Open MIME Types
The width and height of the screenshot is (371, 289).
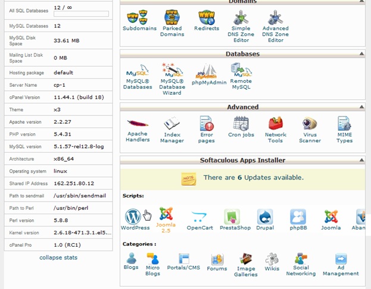pos(344,130)
